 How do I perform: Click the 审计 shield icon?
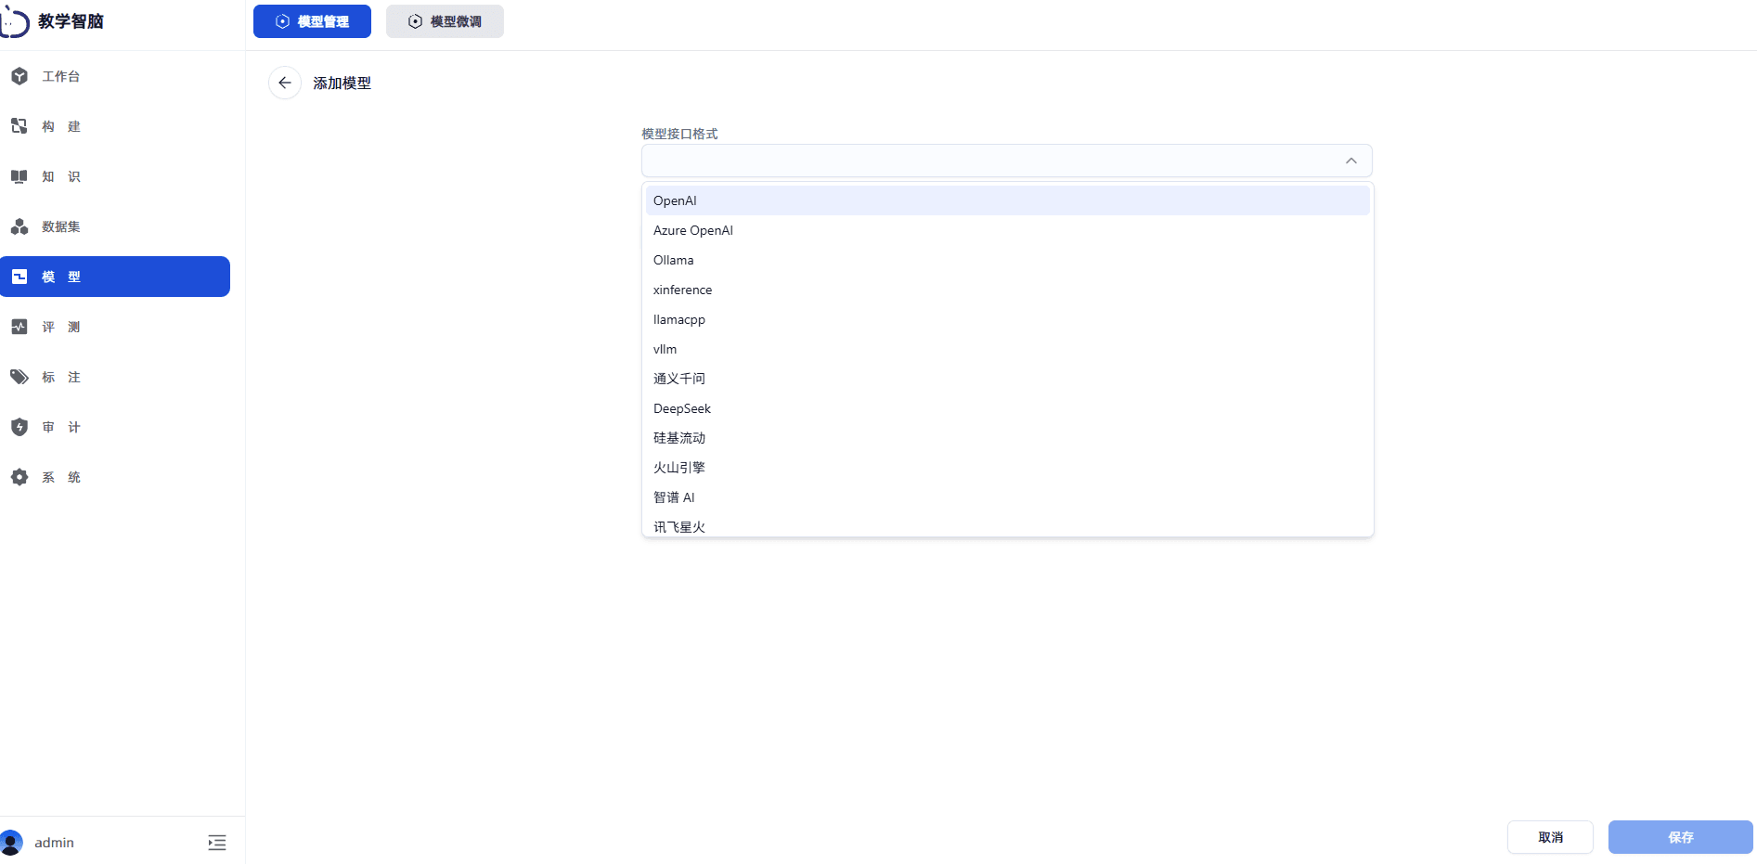click(x=19, y=427)
